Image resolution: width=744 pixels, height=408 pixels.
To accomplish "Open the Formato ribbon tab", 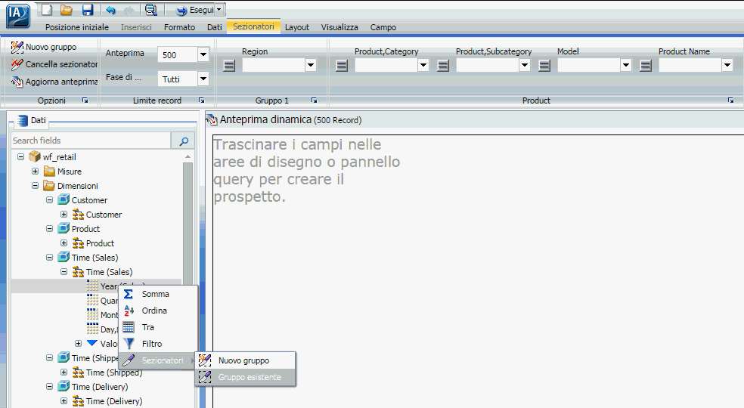I will pyautogui.click(x=179, y=27).
